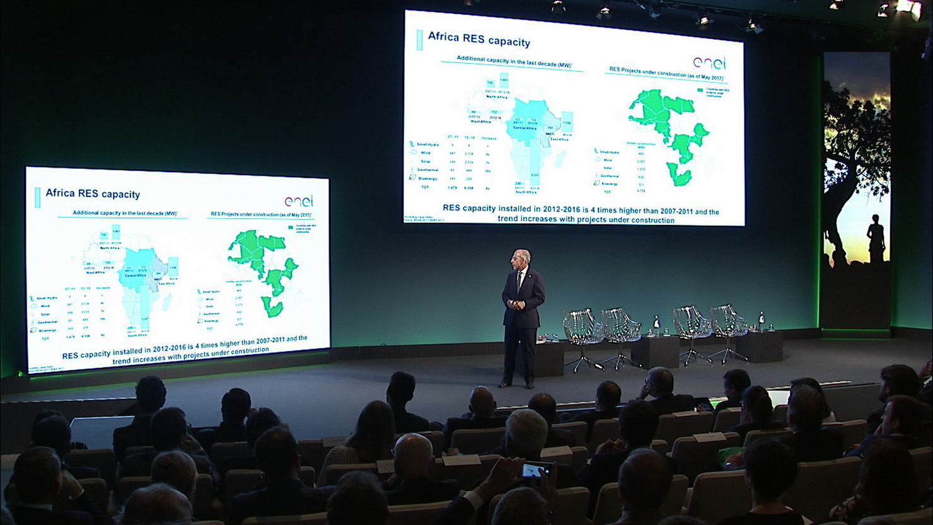Click the Small Hydro icon on the upper screen

pyautogui.click(x=412, y=144)
